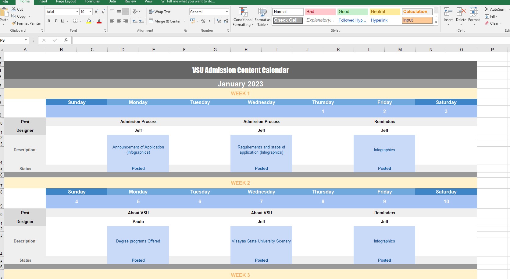Open the number format dropdown showing General
The height and width of the screenshot is (279, 510).
pyautogui.click(x=227, y=12)
